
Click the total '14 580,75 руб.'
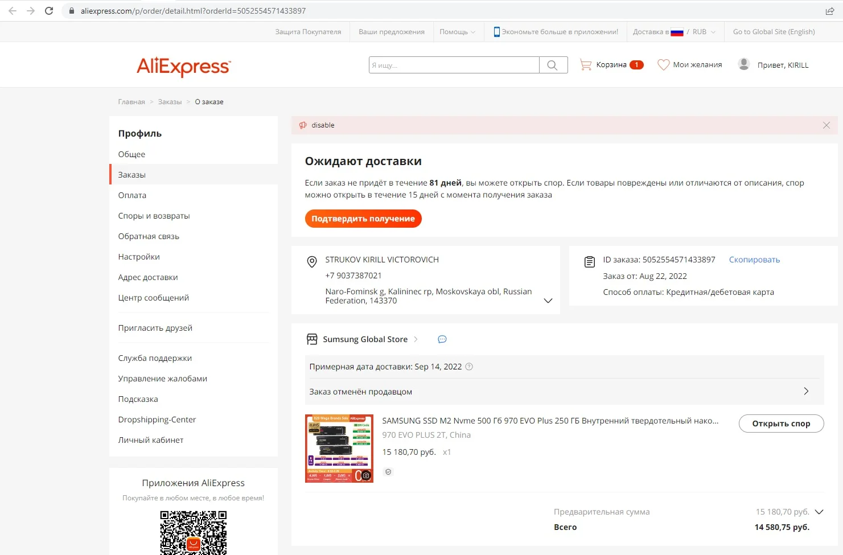(x=782, y=527)
